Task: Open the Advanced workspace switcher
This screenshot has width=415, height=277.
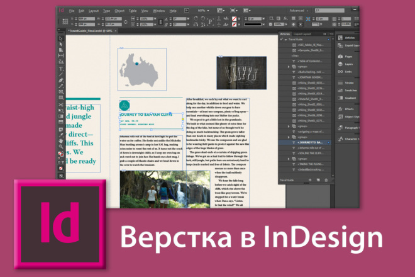Action: click(299, 11)
